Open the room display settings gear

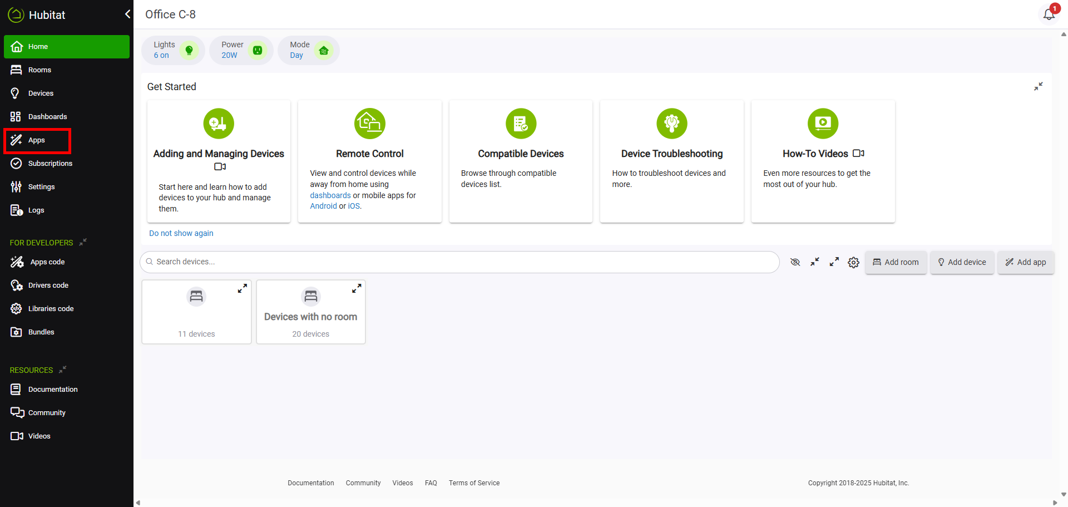pyautogui.click(x=854, y=262)
